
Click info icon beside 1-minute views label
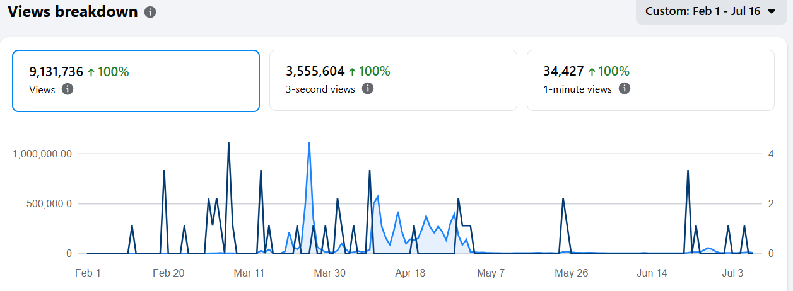click(625, 88)
